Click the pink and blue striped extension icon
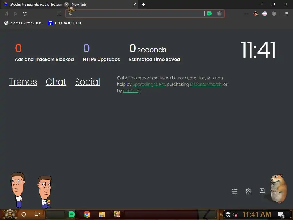The height and width of the screenshot is (220, 293). coord(265,14)
